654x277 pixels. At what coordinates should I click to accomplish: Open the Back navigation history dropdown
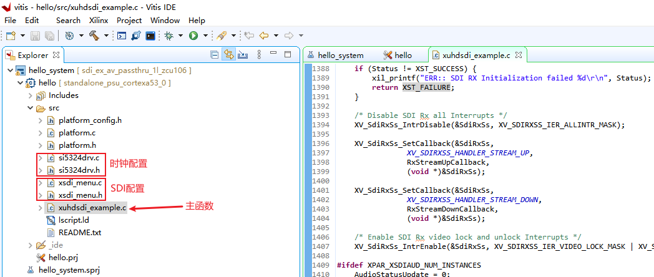276,36
